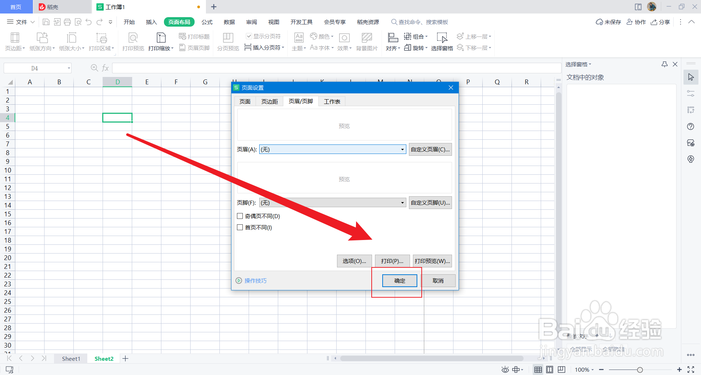Image resolution: width=701 pixels, height=375 pixels.
Task: Click 自定义页脚(U)... button
Action: (430, 202)
